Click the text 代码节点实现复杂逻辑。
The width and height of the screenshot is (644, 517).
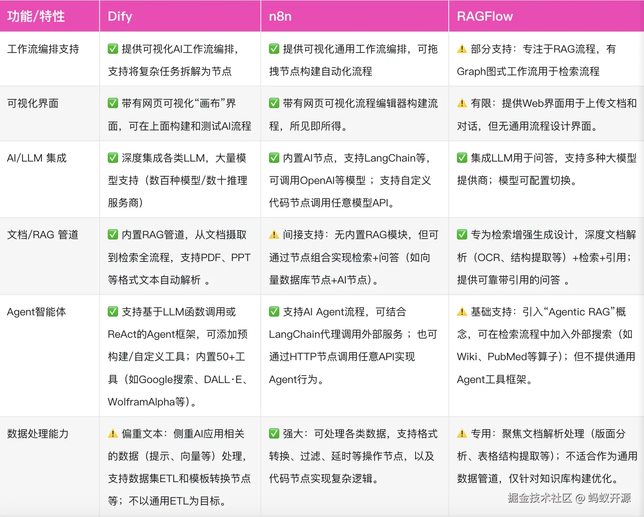click(x=324, y=479)
